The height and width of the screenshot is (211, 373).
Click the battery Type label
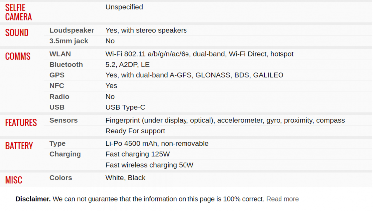point(57,143)
